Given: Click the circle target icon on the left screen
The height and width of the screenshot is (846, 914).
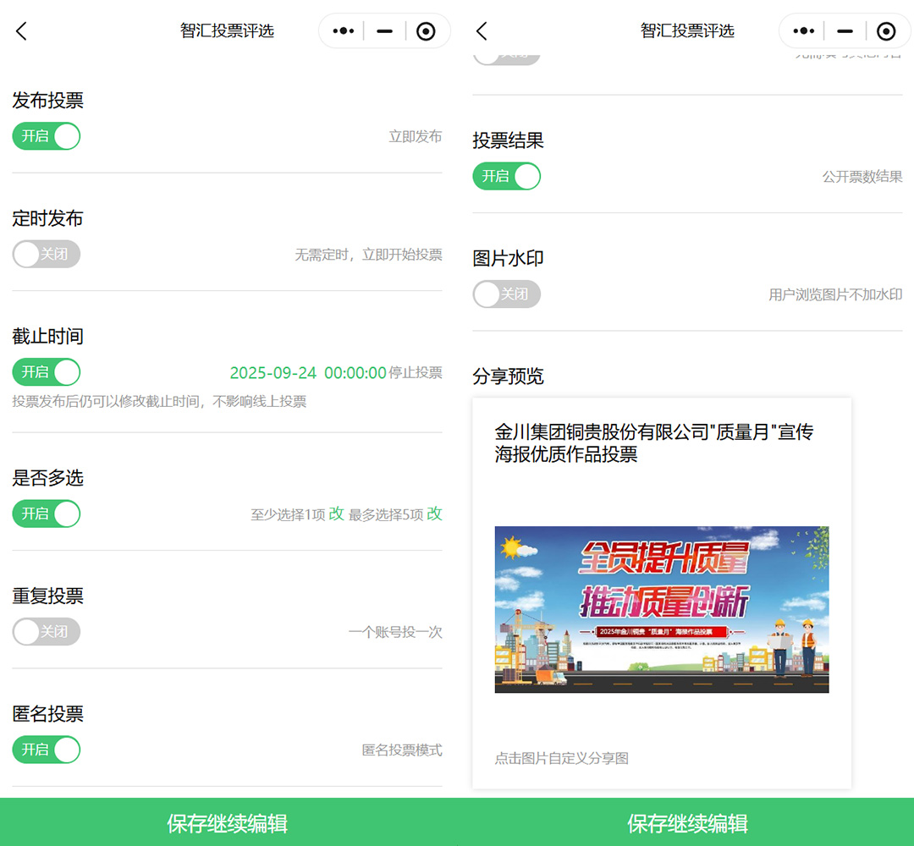Looking at the screenshot, I should (x=426, y=31).
